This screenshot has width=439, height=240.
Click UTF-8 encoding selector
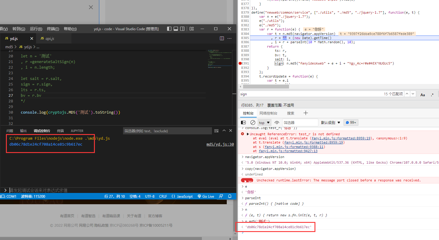tap(150, 196)
